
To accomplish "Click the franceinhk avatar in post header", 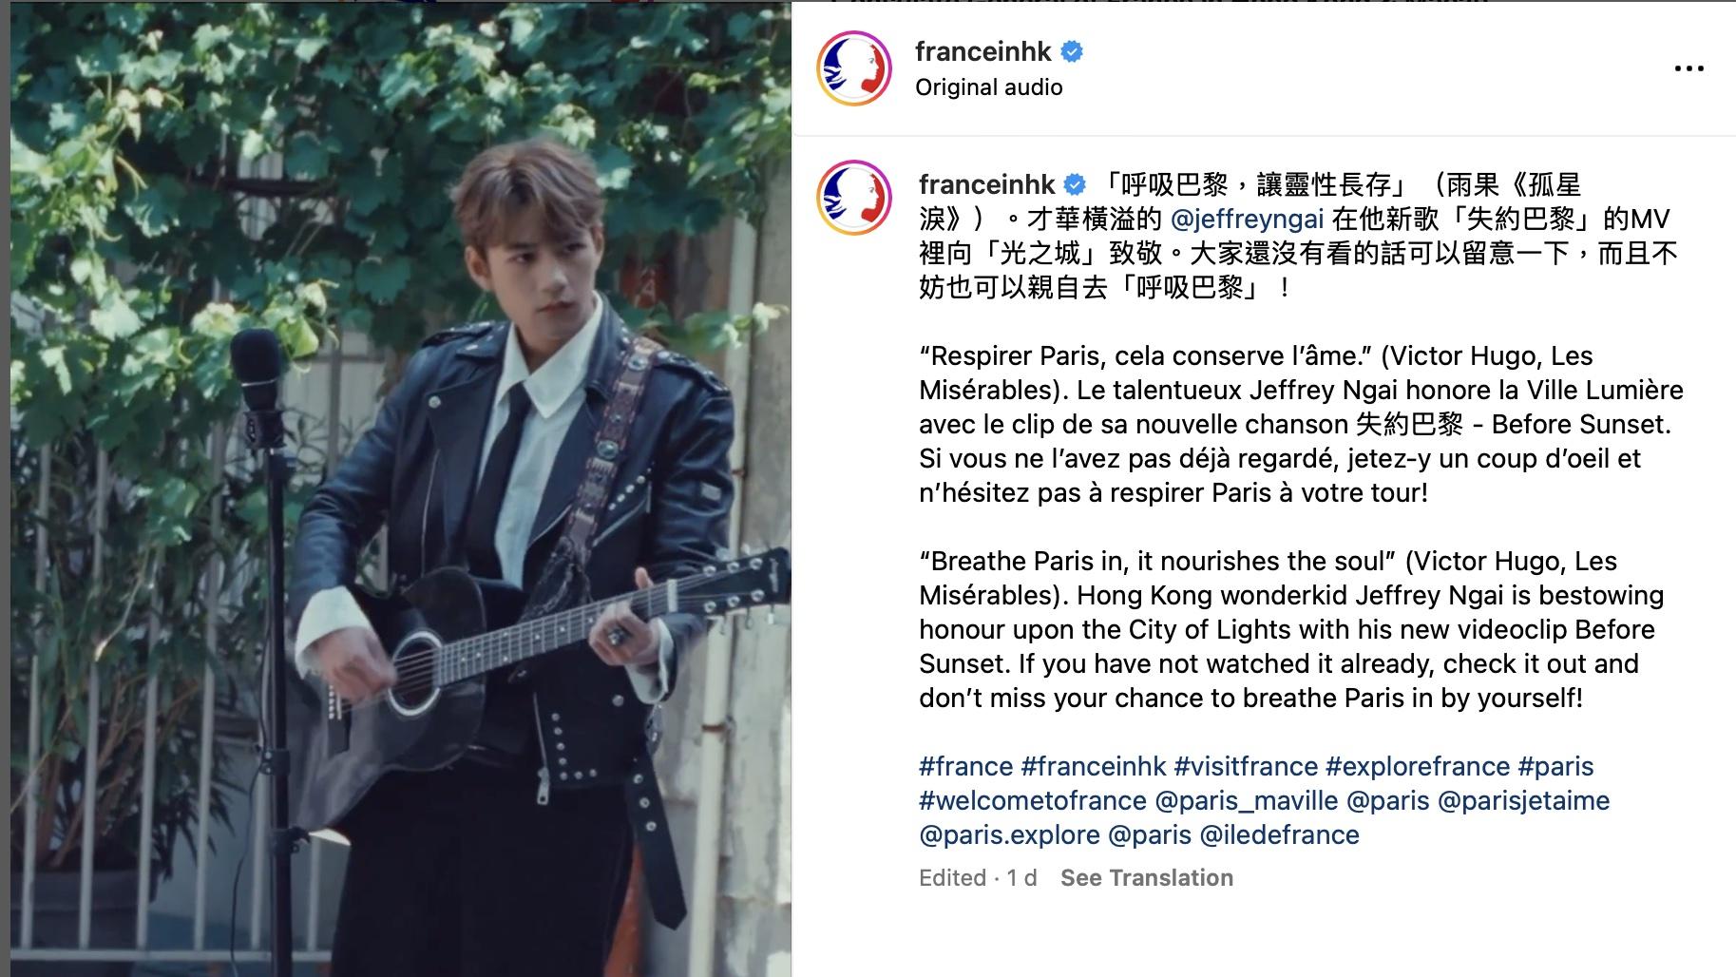I will coord(854,68).
